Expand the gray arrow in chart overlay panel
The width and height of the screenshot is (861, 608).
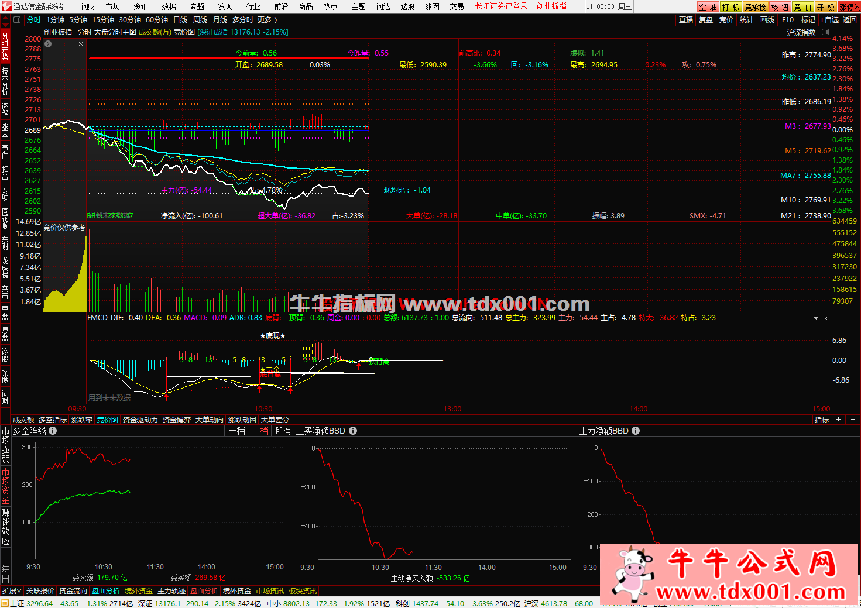point(48,44)
